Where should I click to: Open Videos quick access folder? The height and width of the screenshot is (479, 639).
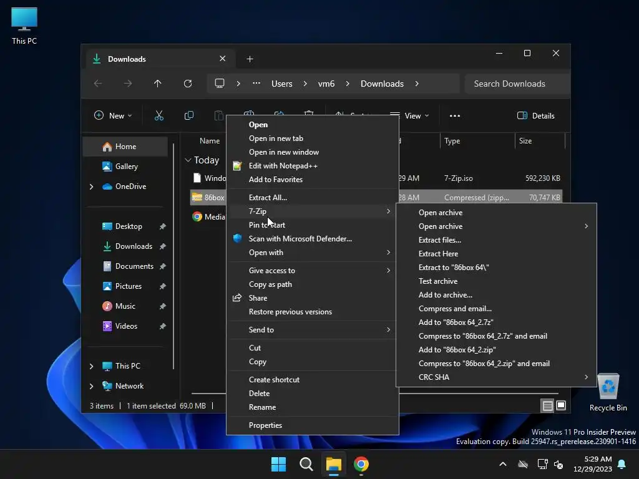[126, 326]
